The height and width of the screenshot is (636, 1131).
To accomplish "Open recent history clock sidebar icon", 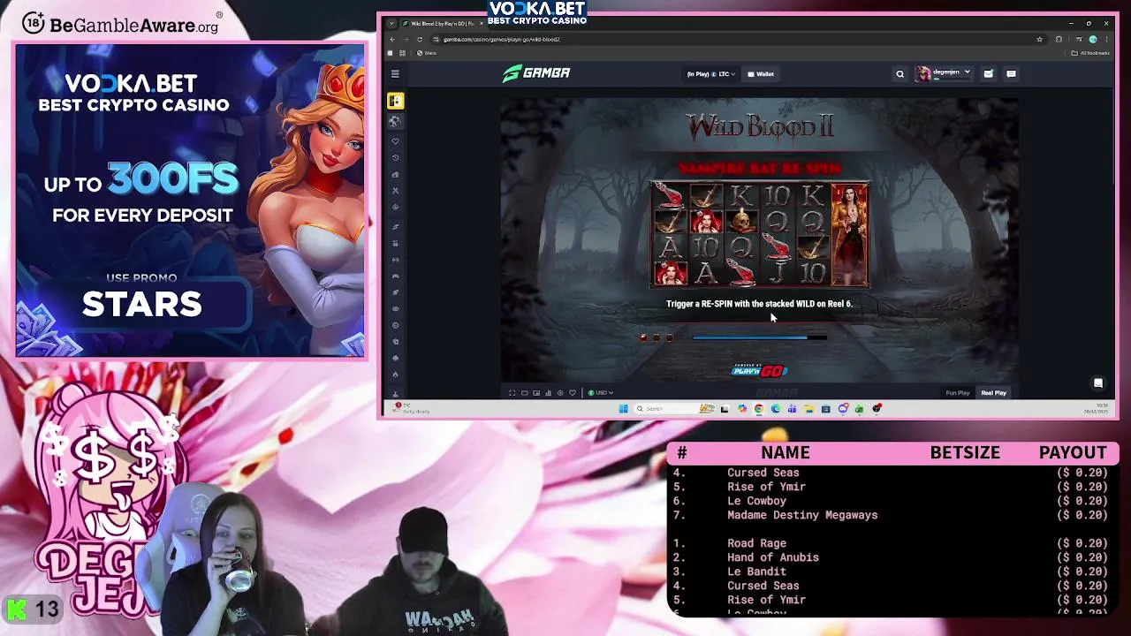I will 395,157.
